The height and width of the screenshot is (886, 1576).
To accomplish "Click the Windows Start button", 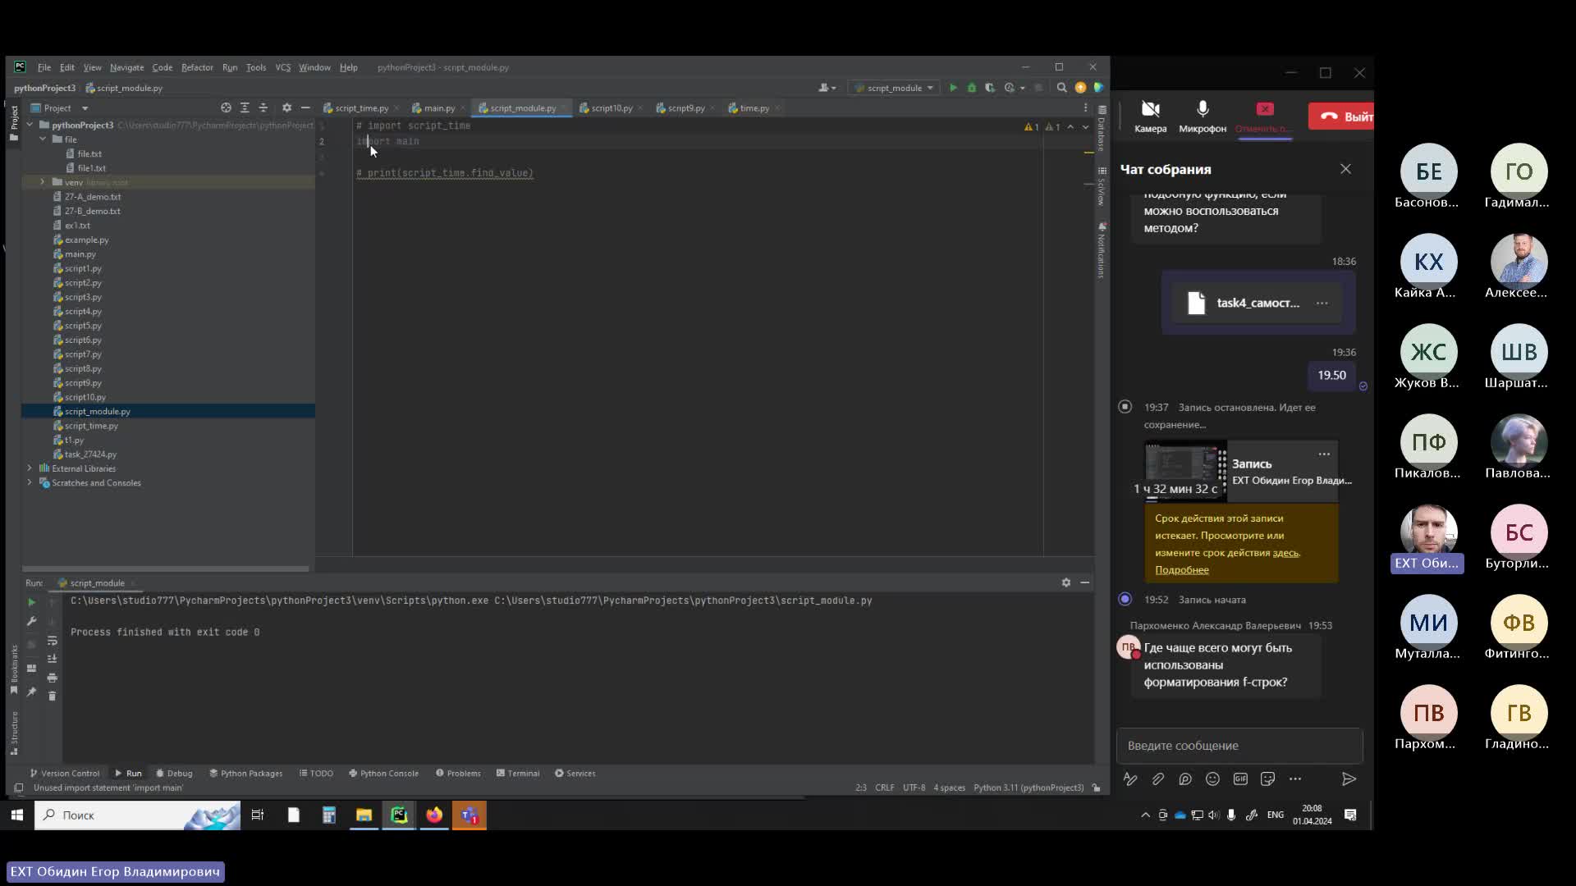I will (16, 815).
